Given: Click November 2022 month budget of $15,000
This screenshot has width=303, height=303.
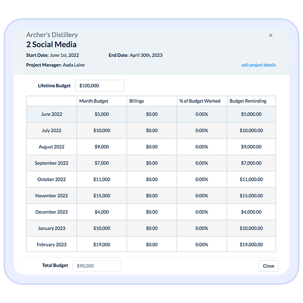Looking at the screenshot, I should (x=102, y=195).
